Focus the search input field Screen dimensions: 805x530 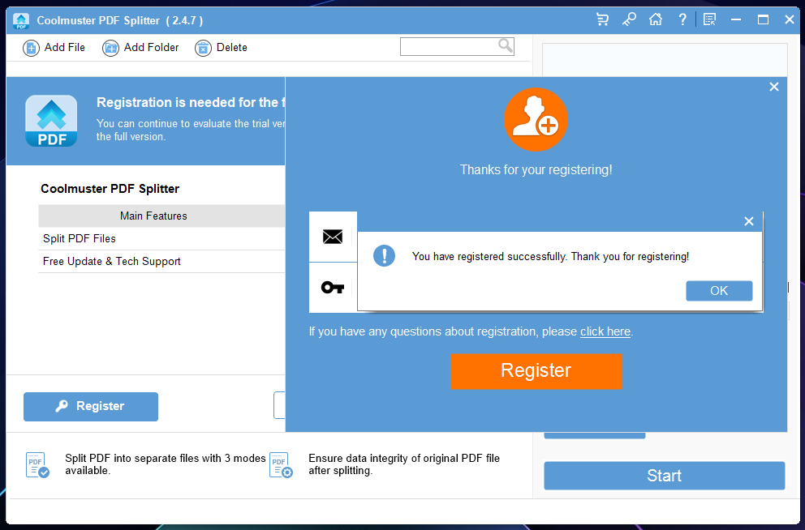448,47
